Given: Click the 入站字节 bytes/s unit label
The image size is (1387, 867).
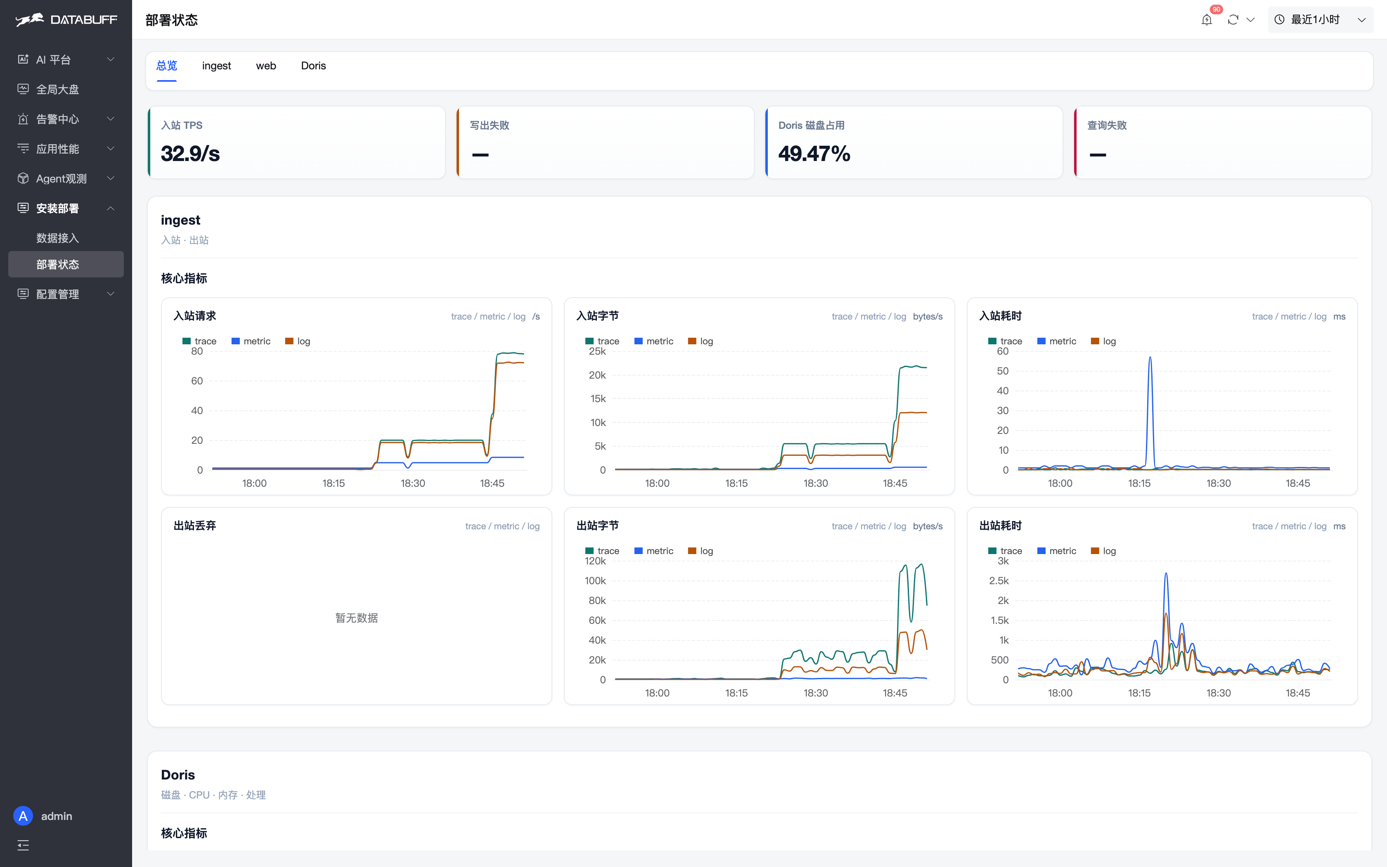Looking at the screenshot, I should 928,317.
